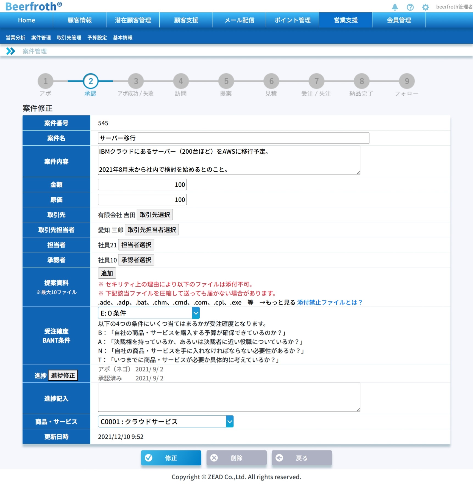Click the notification bell icon
Viewport: 473px width, 484px height.
pyautogui.click(x=395, y=7)
